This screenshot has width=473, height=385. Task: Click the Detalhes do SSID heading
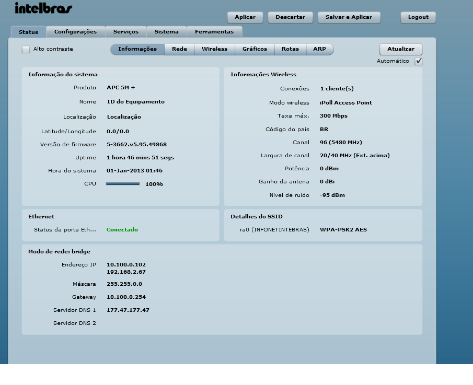point(257,217)
